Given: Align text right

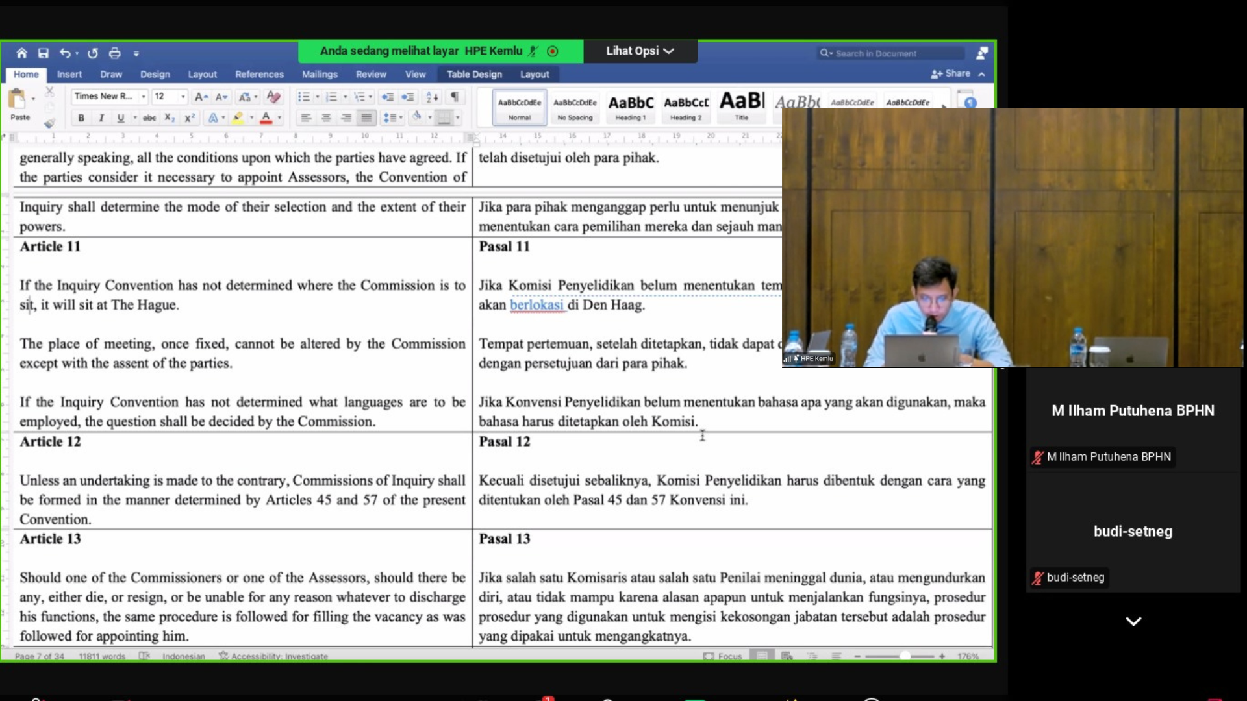Looking at the screenshot, I should point(346,117).
